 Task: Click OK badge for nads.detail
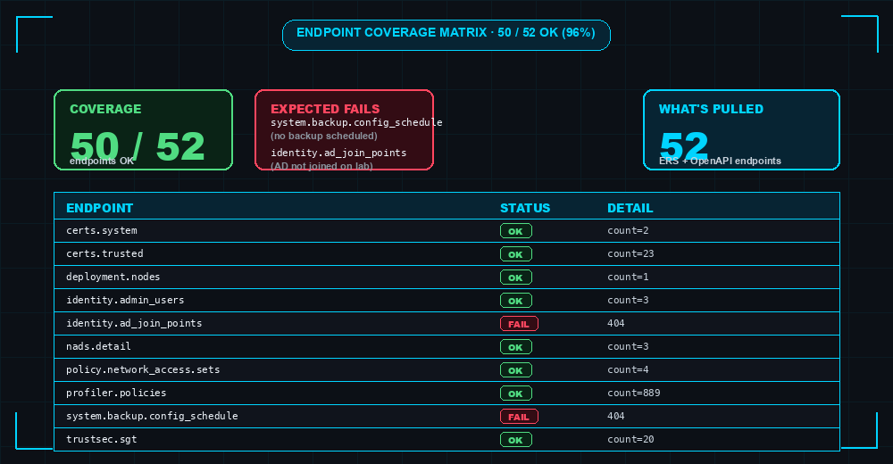[x=516, y=347]
